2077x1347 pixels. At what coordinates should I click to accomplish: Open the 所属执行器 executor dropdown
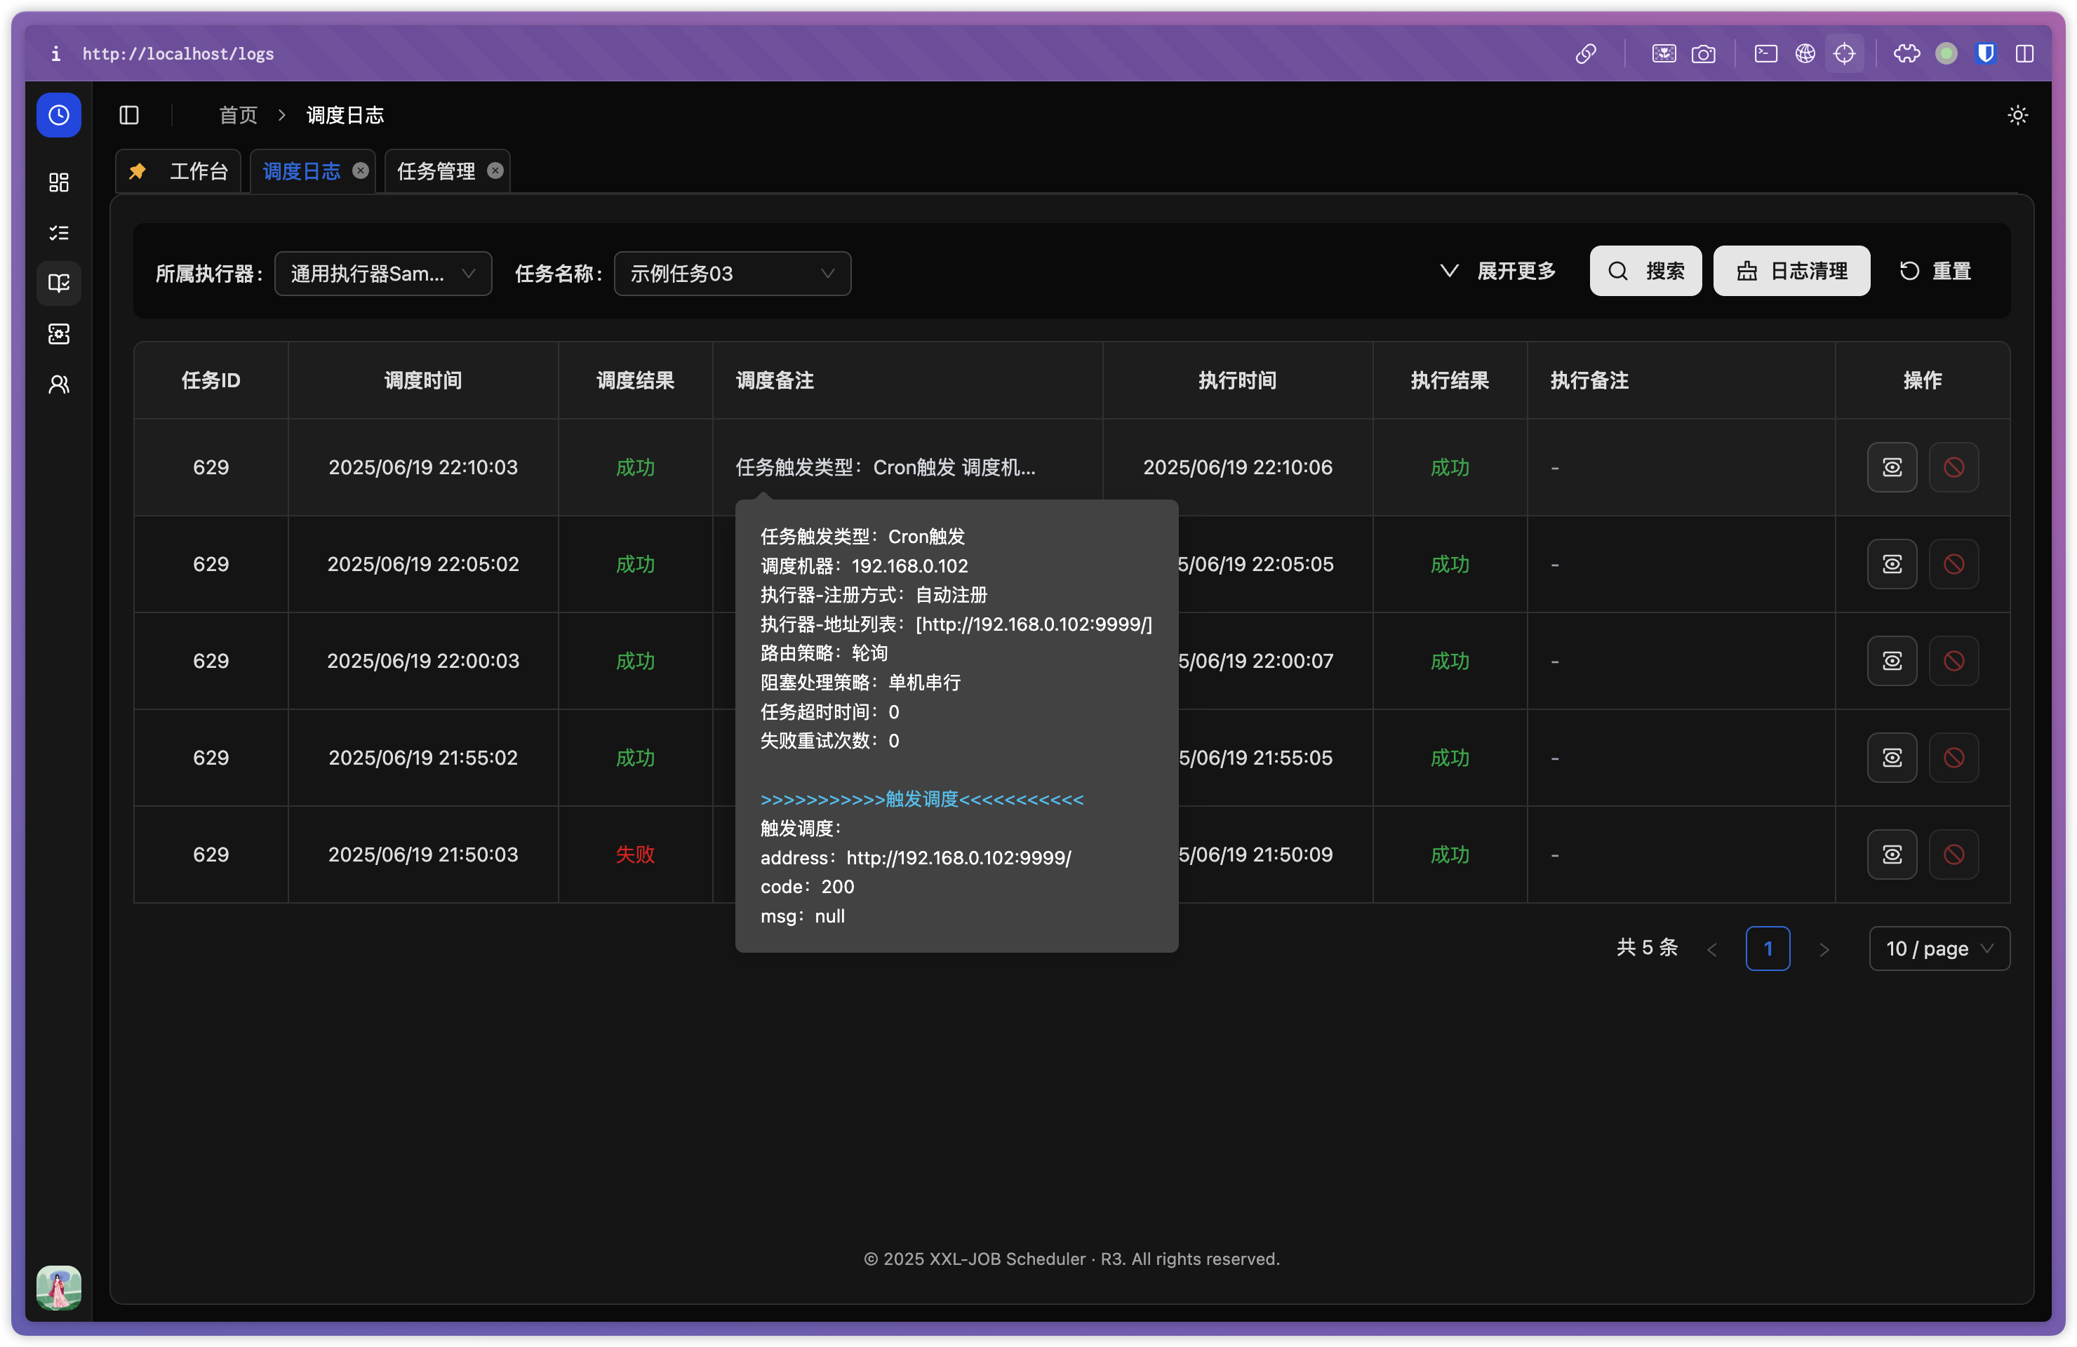(382, 273)
